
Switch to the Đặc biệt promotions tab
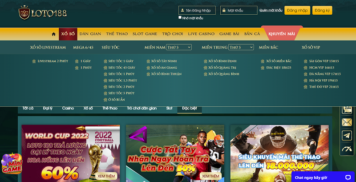[189, 108]
